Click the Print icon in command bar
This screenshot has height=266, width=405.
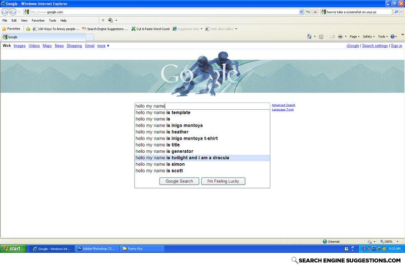340,36
